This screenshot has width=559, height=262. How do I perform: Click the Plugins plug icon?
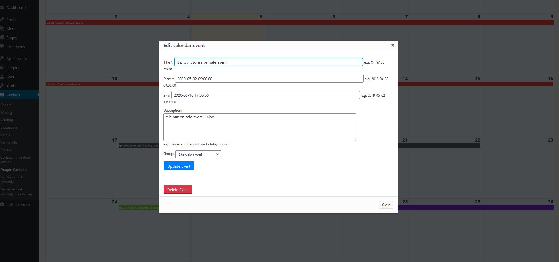click(x=2, y=68)
